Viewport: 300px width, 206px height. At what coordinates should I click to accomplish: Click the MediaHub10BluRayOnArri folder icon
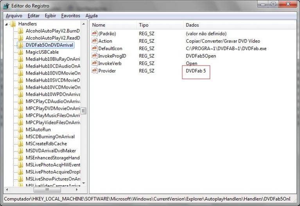tap(20, 59)
